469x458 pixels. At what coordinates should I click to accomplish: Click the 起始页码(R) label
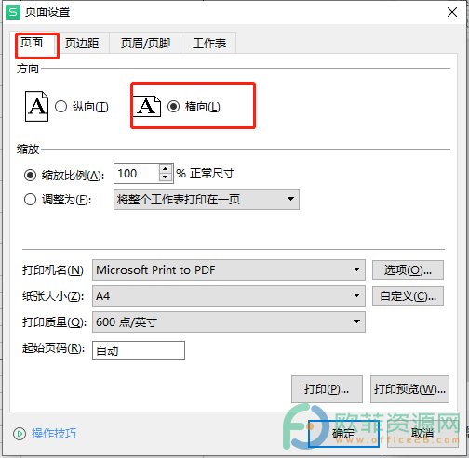click(53, 348)
